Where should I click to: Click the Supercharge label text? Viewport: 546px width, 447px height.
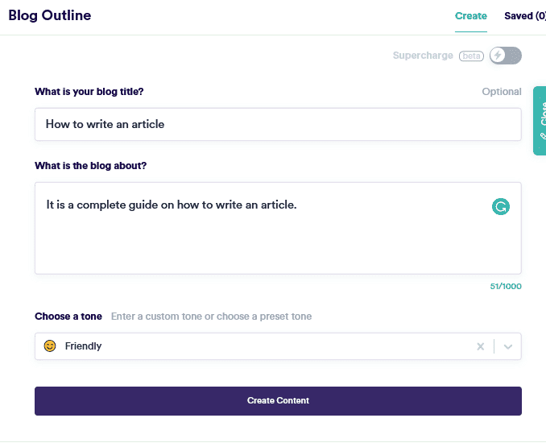pos(424,56)
